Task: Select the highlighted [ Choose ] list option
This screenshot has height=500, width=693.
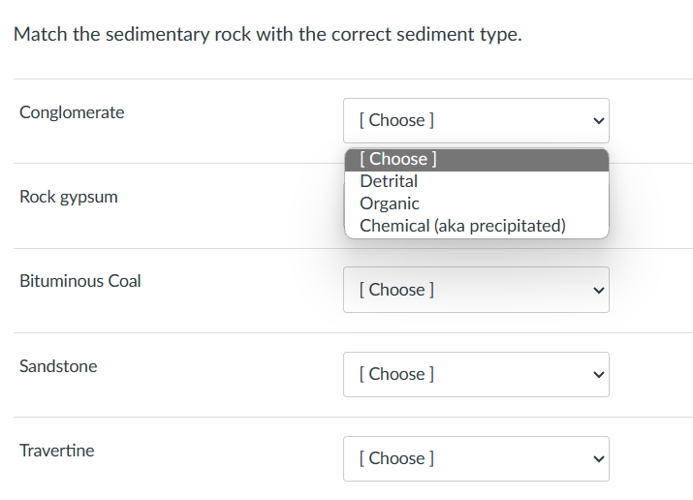Action: (476, 159)
